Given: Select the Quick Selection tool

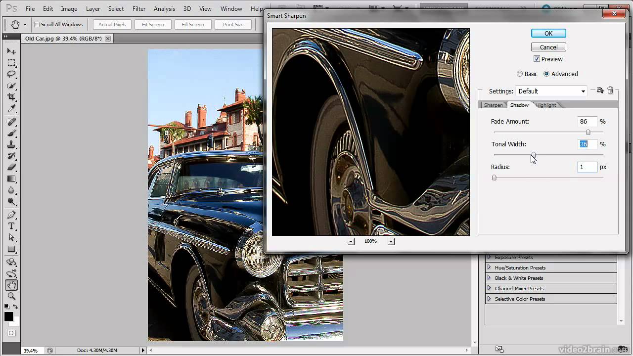Looking at the screenshot, I should click(11, 86).
